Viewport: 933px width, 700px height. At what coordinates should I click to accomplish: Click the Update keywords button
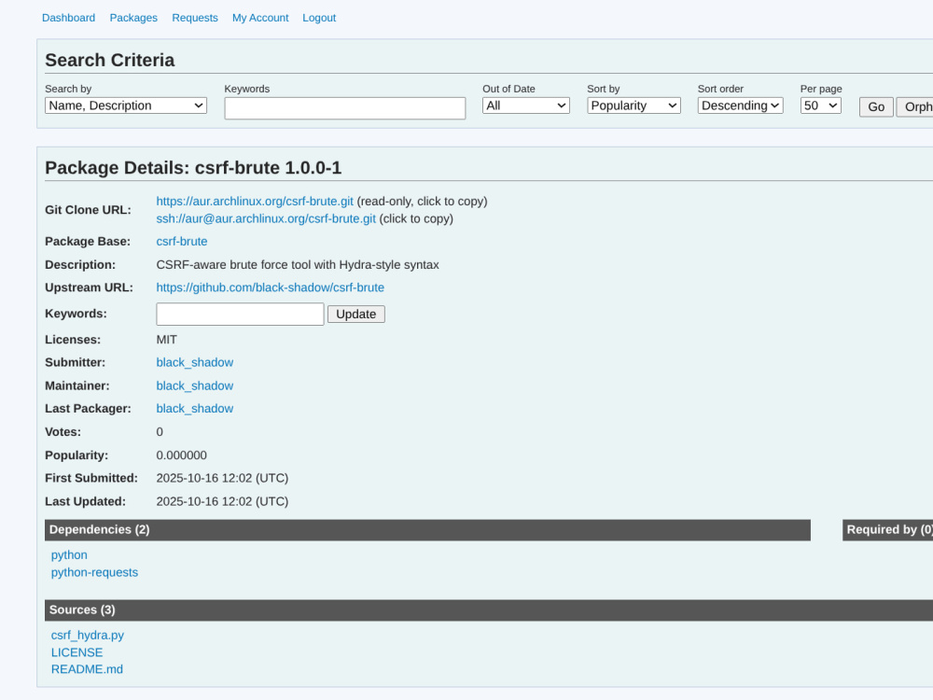point(355,314)
